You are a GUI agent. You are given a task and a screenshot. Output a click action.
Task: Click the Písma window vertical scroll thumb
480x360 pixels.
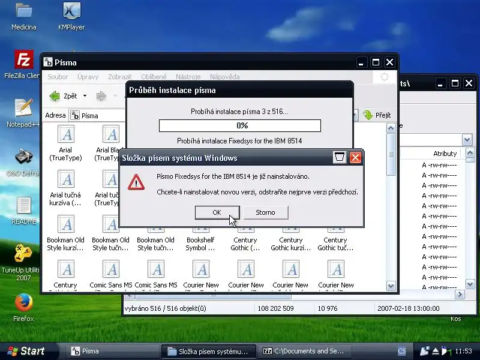pos(391,154)
